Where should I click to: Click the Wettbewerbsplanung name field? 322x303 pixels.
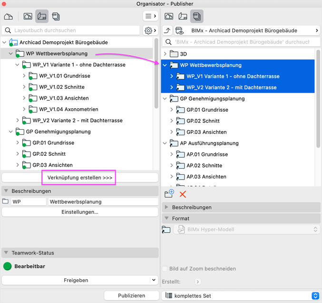103,202
